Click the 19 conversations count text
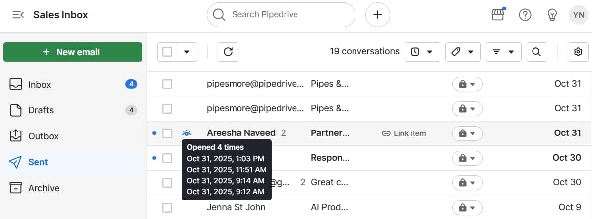This screenshot has width=592, height=219. (364, 51)
